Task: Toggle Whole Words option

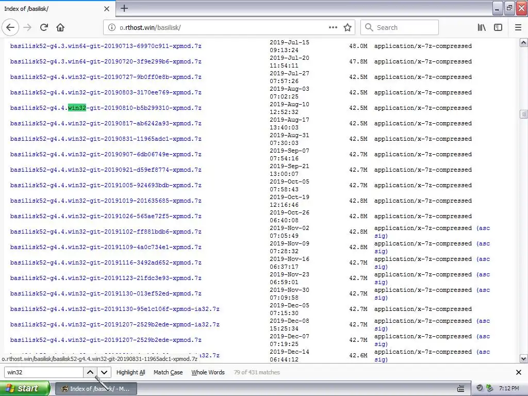Action: pyautogui.click(x=208, y=372)
